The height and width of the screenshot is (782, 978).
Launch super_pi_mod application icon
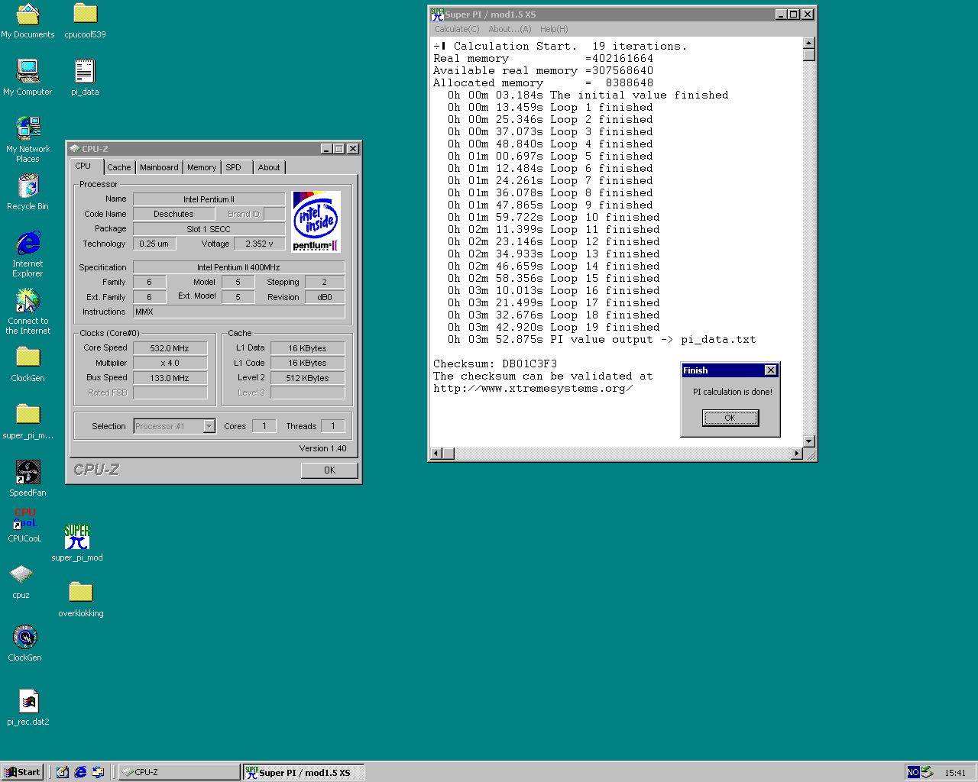pyautogui.click(x=77, y=543)
